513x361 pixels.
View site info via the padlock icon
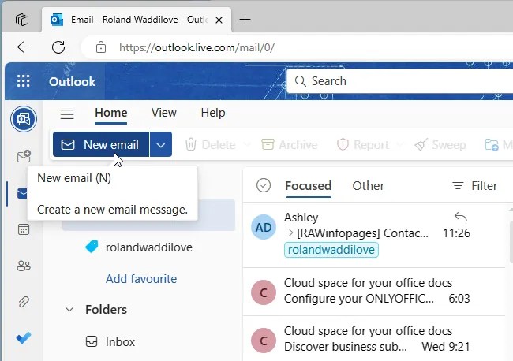pyautogui.click(x=101, y=47)
